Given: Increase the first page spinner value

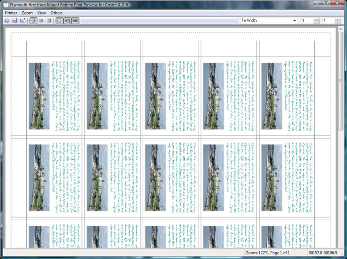Looking at the screenshot, I should tap(316, 19).
